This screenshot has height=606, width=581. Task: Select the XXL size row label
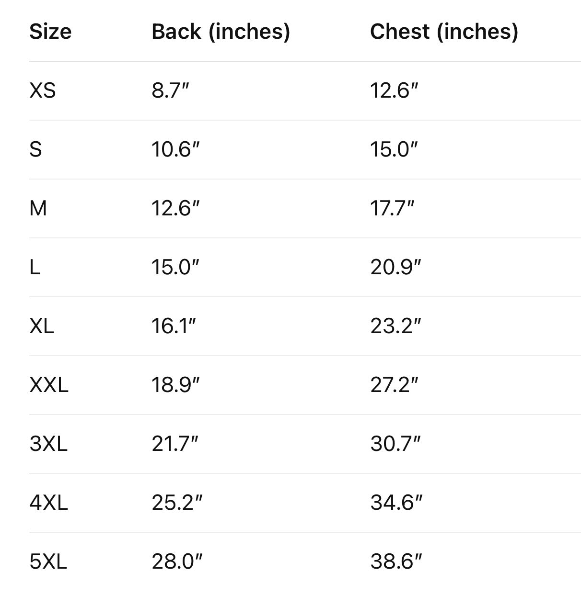coord(49,385)
